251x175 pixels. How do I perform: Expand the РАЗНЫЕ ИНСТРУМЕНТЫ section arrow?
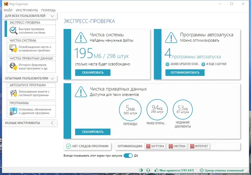pos(52,123)
